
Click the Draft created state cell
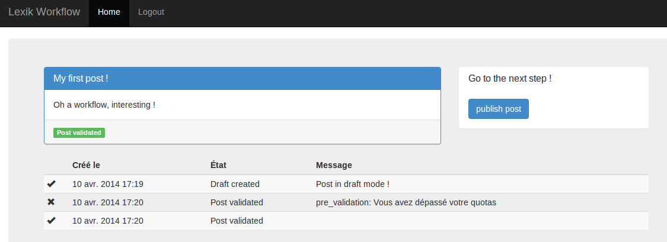tap(235, 184)
